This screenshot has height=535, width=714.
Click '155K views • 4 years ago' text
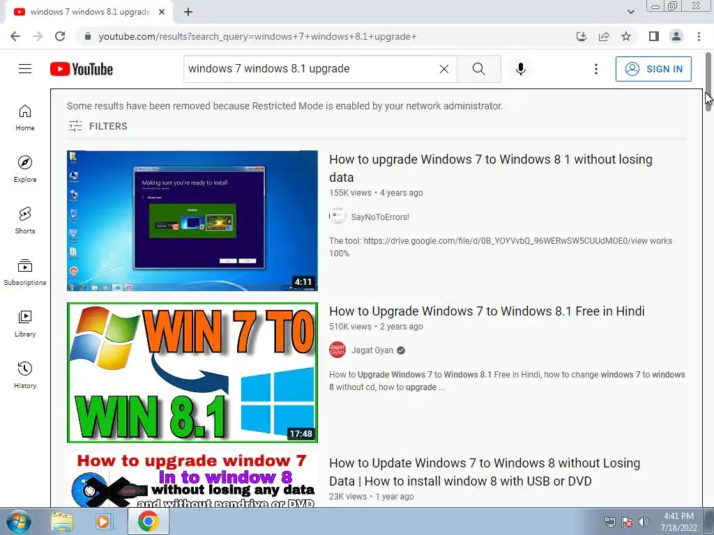click(x=376, y=193)
